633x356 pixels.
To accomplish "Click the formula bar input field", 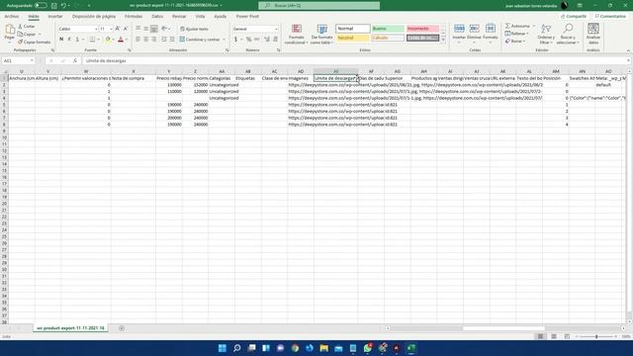I will coord(355,60).
